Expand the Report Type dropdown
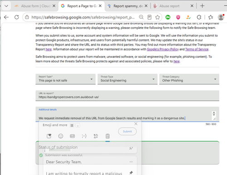Image resolution: width=227 pixels, height=175 pixels. [65, 79]
